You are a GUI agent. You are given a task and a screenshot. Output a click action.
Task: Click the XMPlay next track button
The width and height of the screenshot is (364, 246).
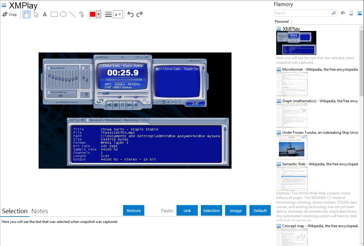pos(129,105)
